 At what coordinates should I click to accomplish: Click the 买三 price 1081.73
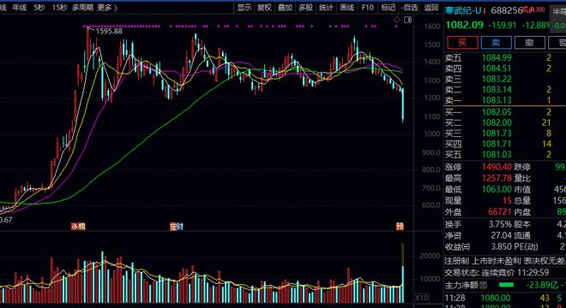[497, 133]
